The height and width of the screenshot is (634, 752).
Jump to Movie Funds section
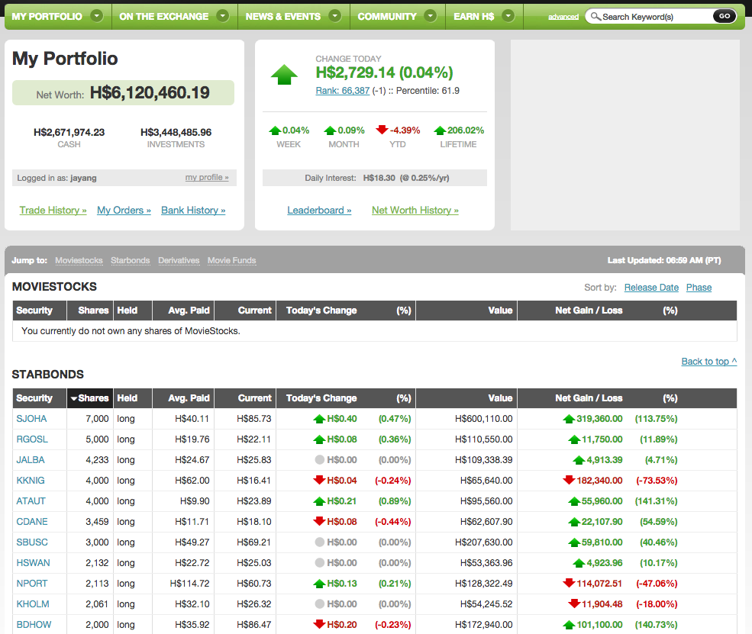pos(231,260)
